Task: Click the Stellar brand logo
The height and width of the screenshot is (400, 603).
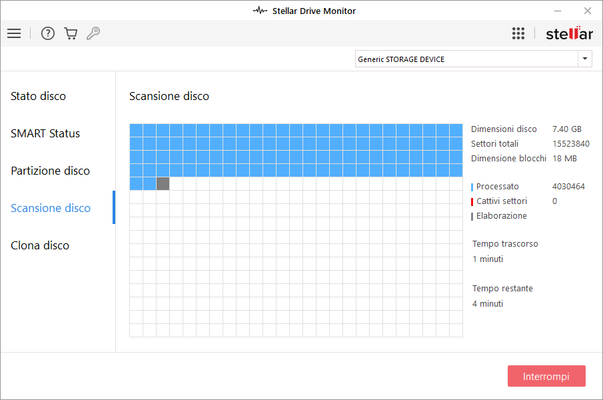Action: [x=569, y=33]
